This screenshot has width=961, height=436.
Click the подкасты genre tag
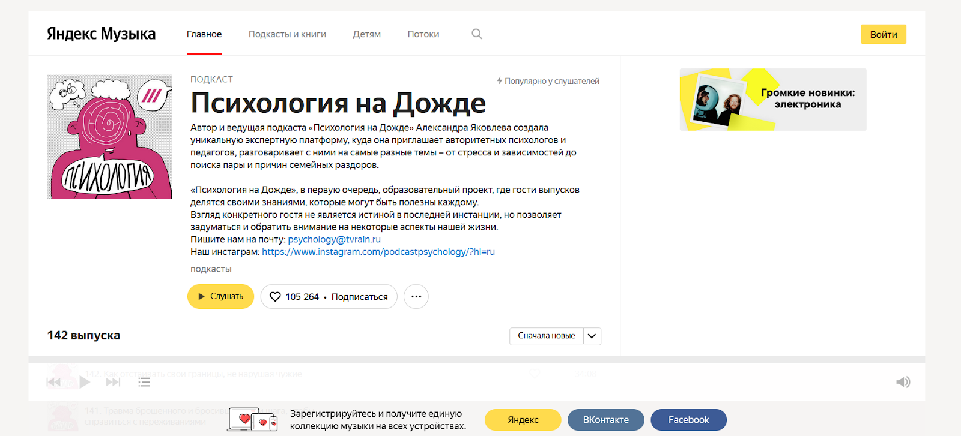211,269
